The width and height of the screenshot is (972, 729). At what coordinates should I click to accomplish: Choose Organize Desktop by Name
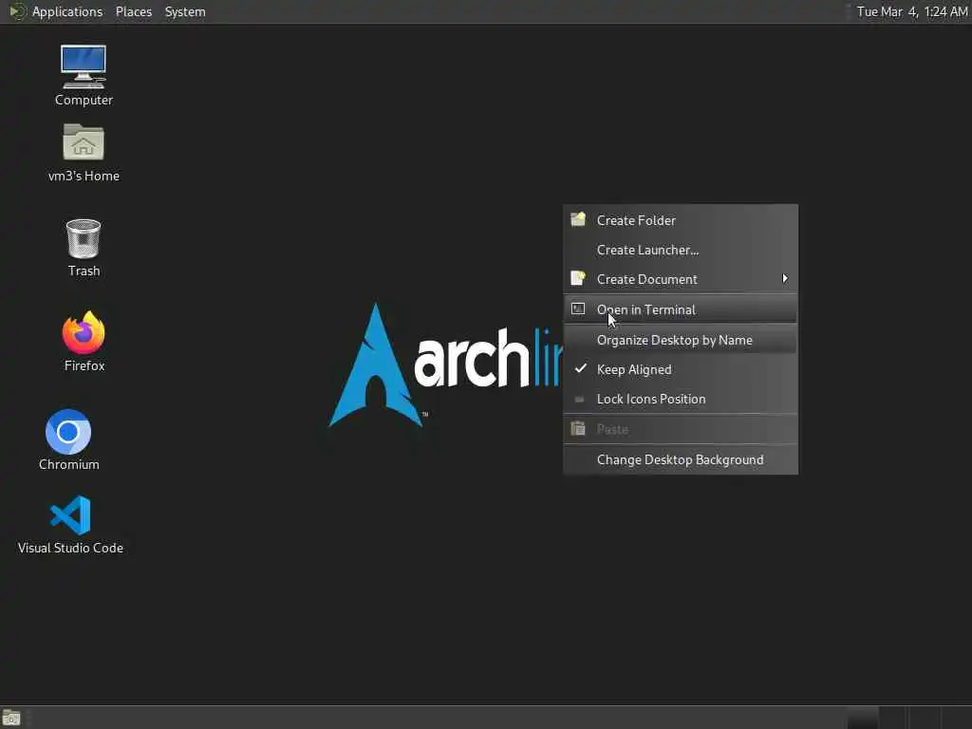[680, 340]
